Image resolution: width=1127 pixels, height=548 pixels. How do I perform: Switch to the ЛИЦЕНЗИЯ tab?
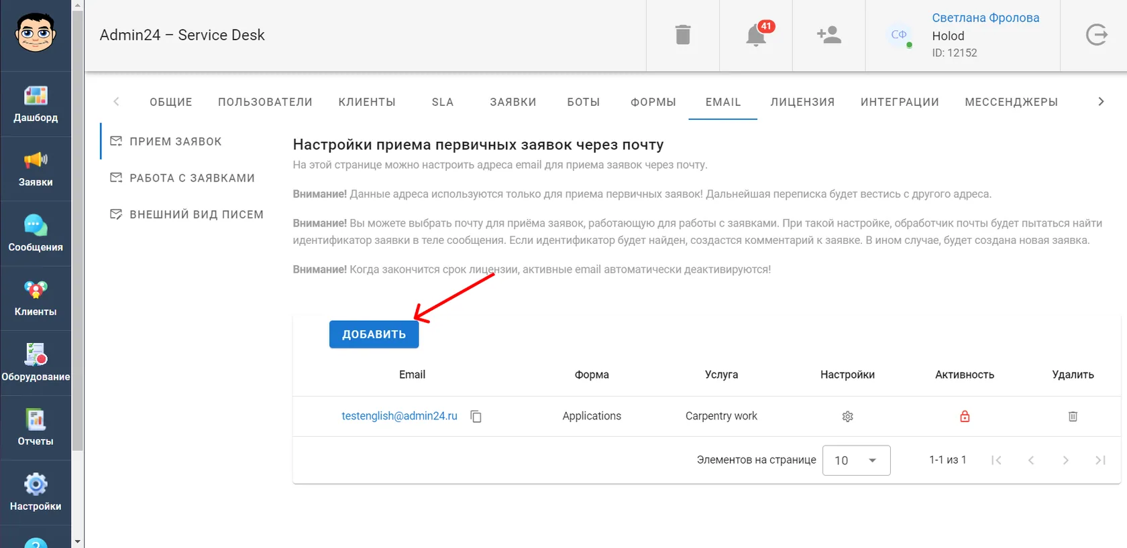[802, 102]
